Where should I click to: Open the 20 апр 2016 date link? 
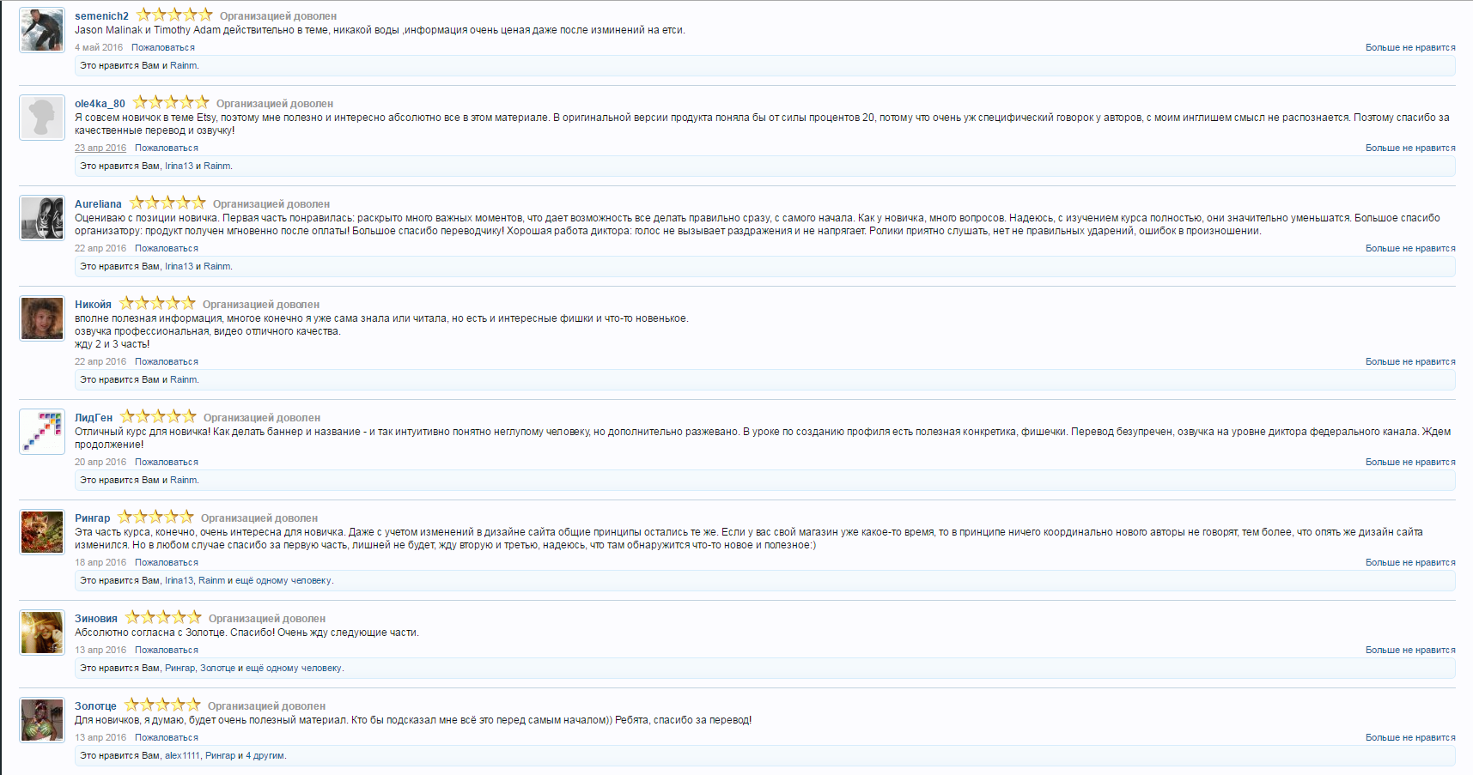[100, 463]
